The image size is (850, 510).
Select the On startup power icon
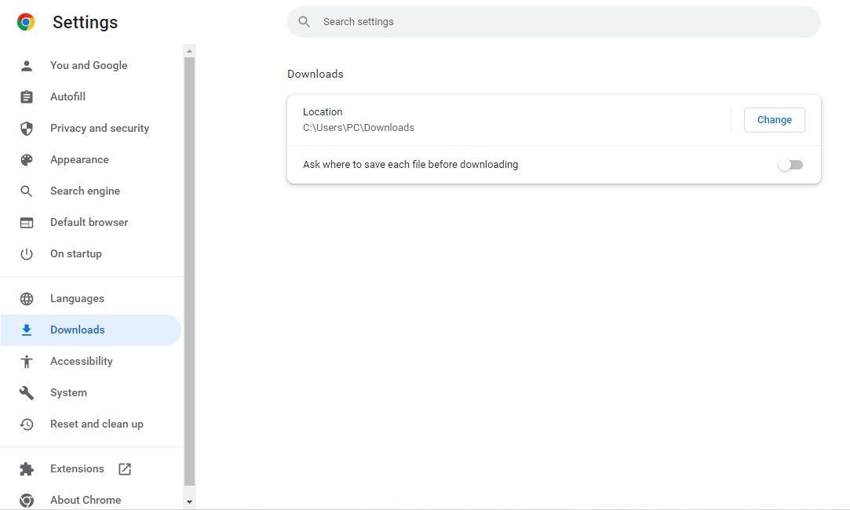pos(27,253)
